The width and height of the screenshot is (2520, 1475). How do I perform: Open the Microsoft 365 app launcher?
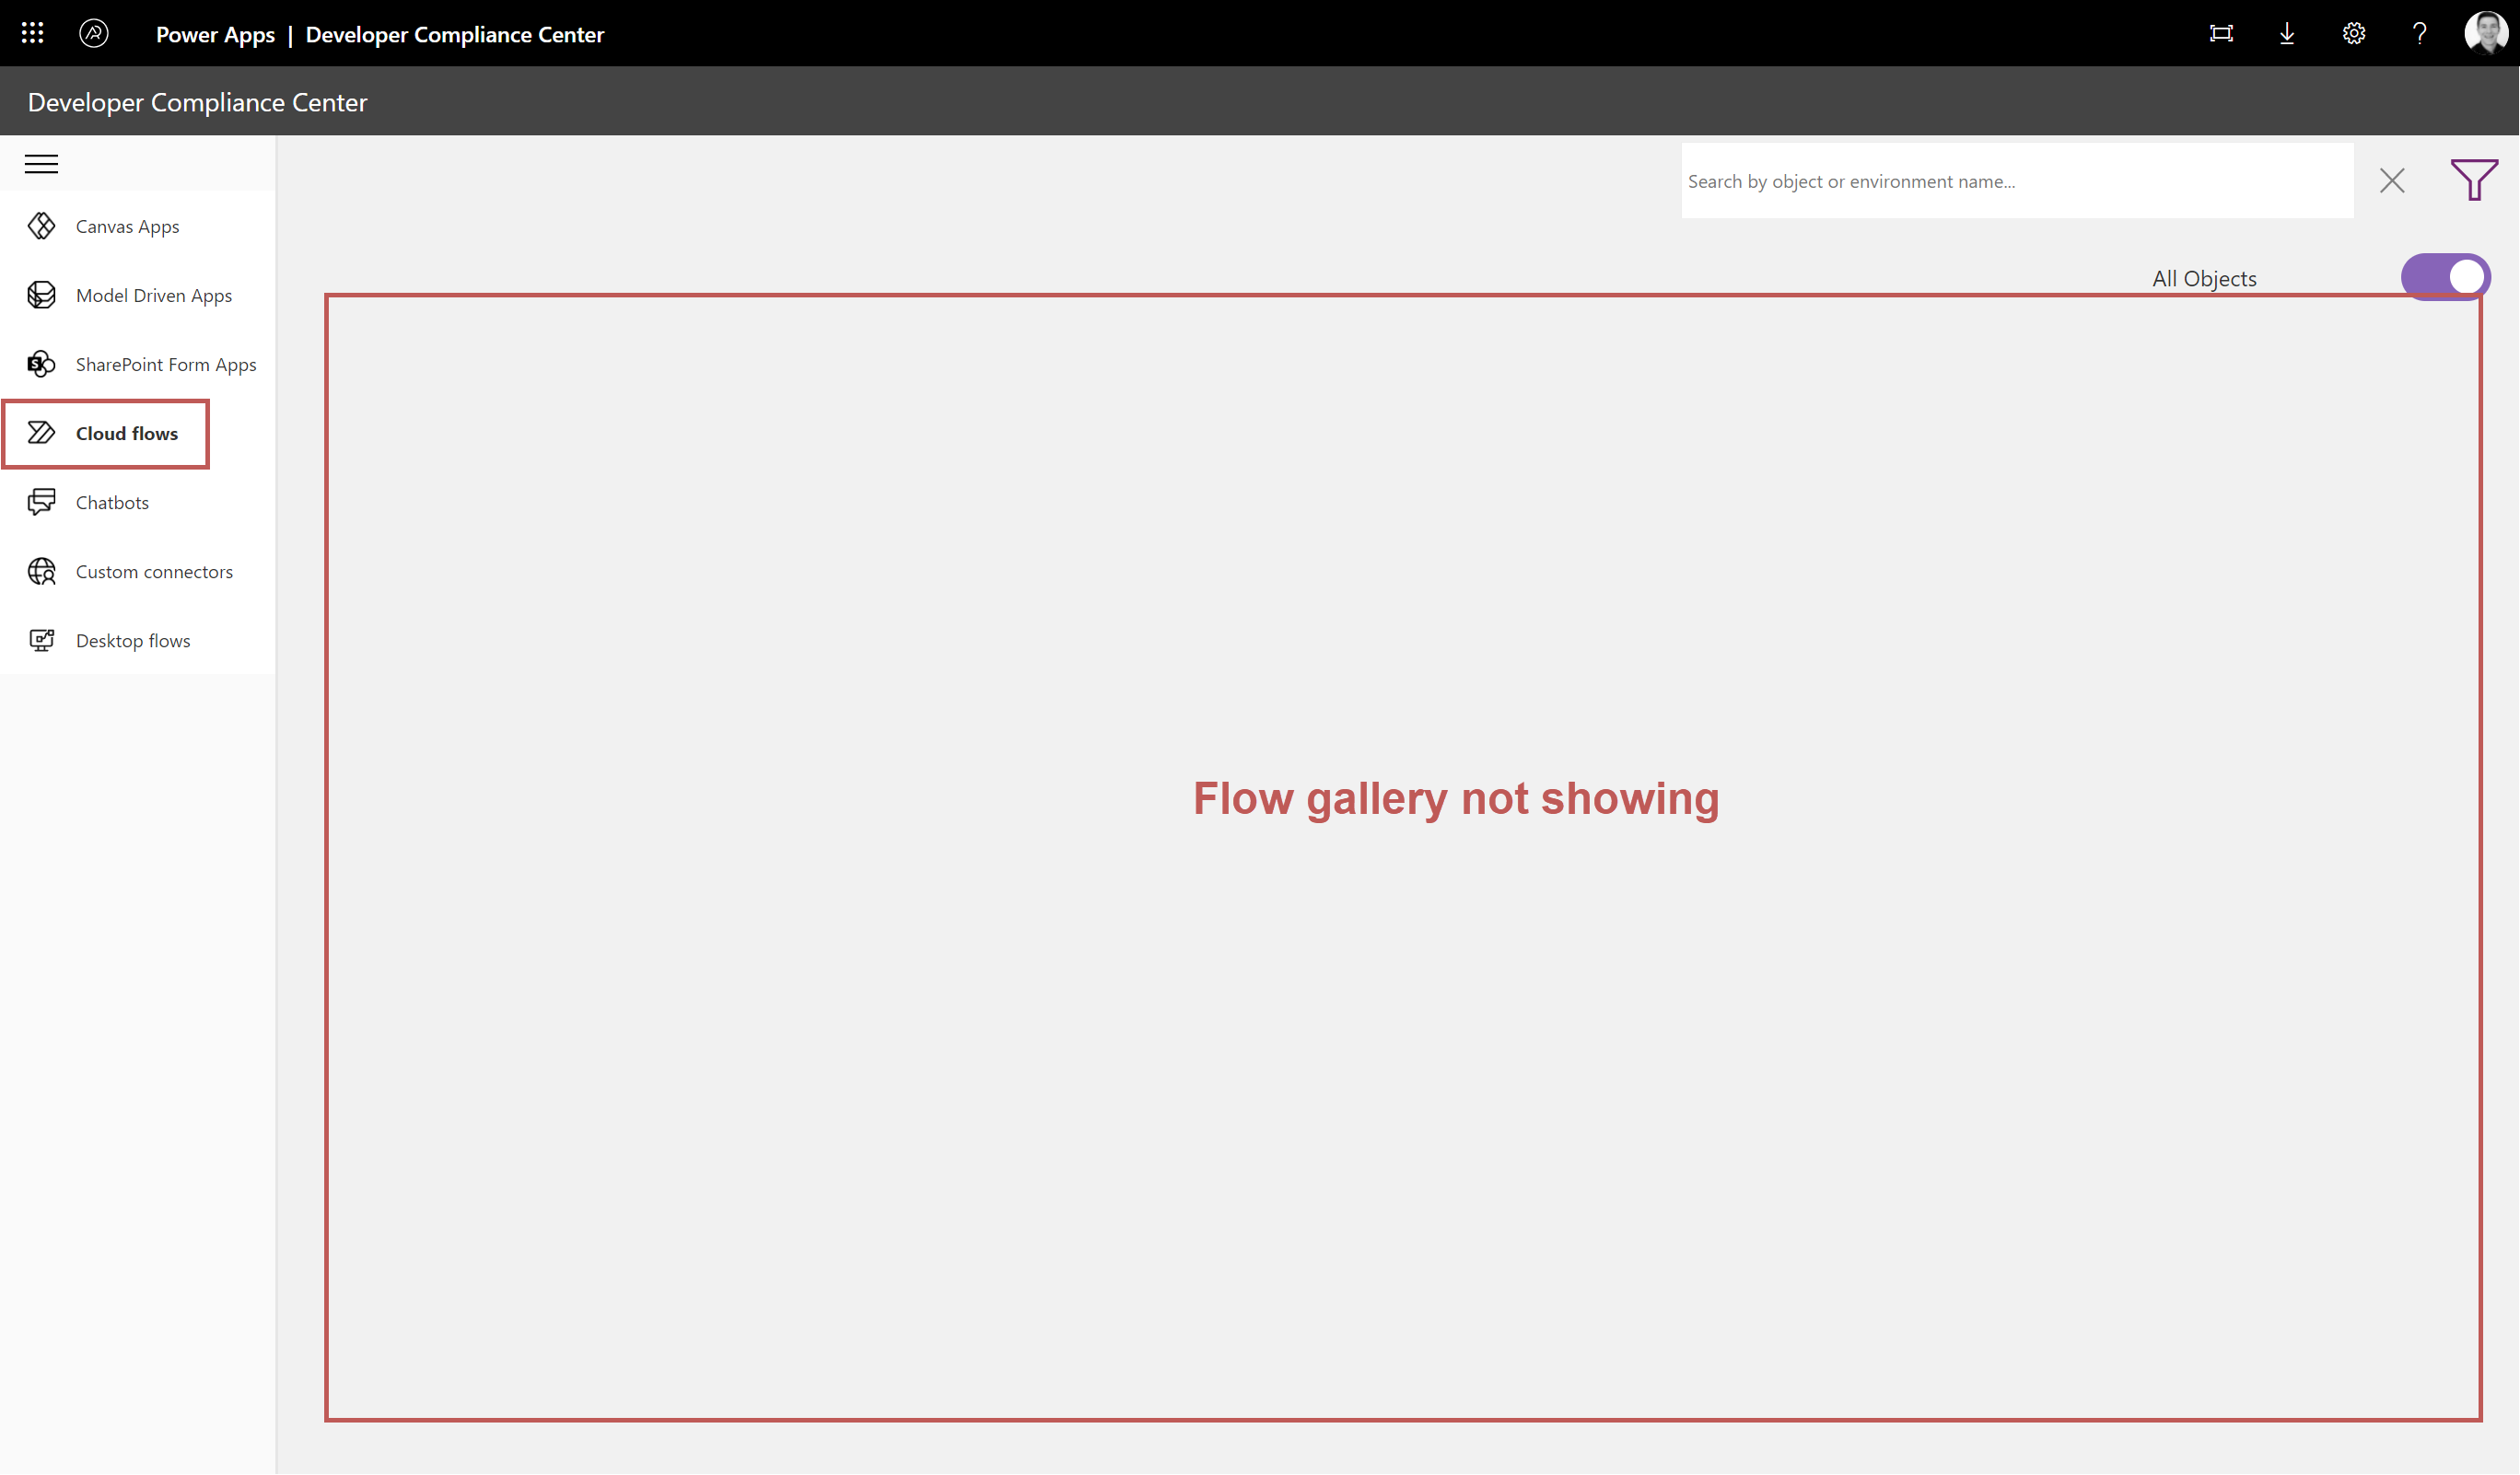(x=32, y=33)
